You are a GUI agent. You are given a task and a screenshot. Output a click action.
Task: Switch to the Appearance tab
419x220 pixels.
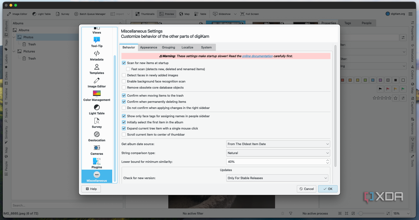point(149,47)
